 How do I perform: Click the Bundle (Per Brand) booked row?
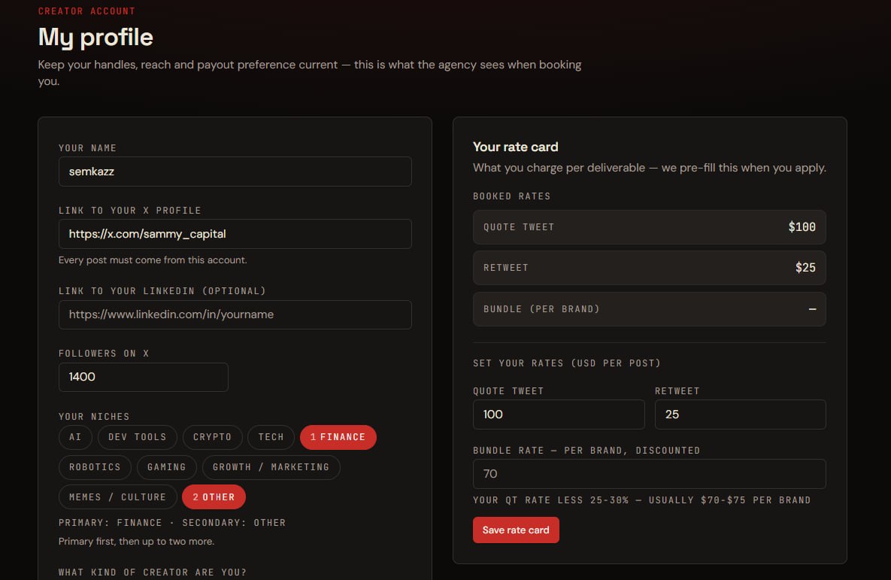pos(649,309)
